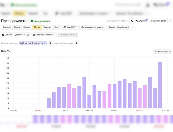Open the Сравнить сегменты dropdown
Viewport: 173px width, 132px height.
click(x=44, y=35)
